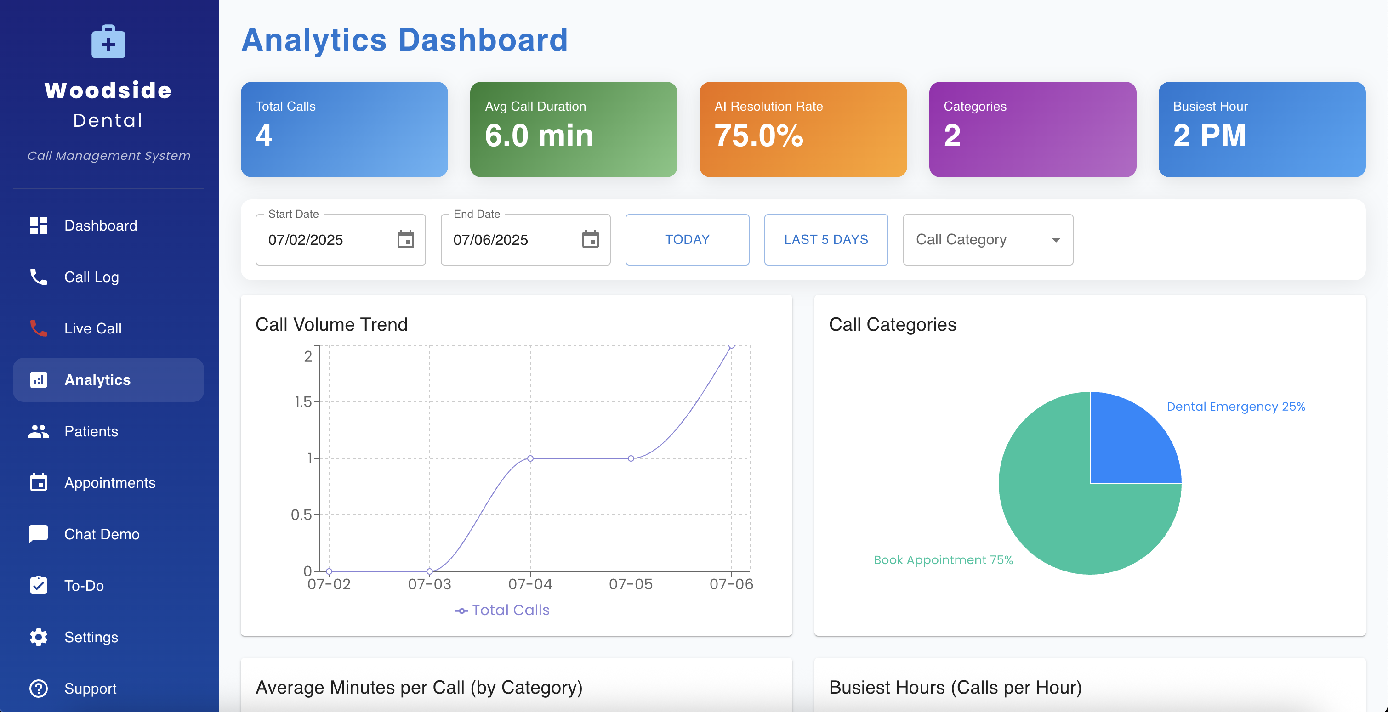Go to the To-Do page
The image size is (1388, 712).
108,585
